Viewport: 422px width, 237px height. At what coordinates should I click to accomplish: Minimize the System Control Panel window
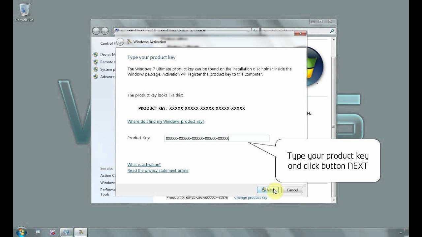click(x=313, y=21)
